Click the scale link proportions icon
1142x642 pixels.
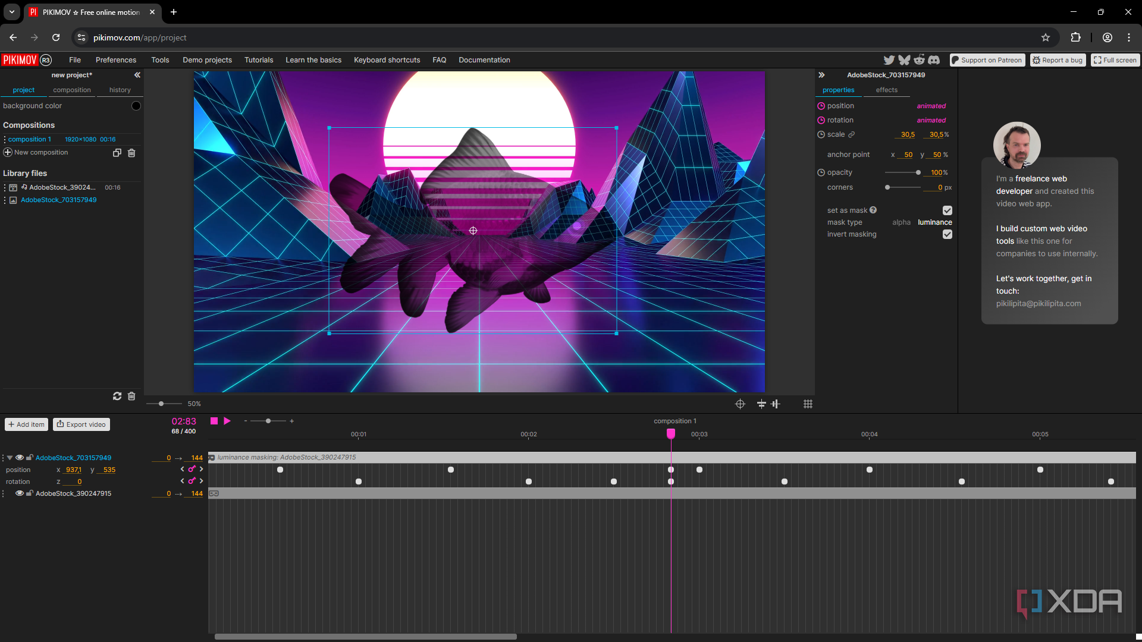tap(852, 134)
